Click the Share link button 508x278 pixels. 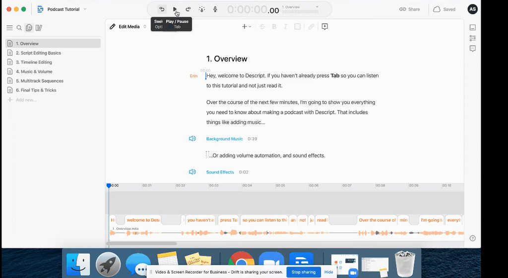pos(409,9)
